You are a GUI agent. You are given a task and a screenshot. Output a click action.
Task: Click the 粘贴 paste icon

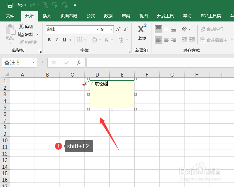(x=10, y=29)
